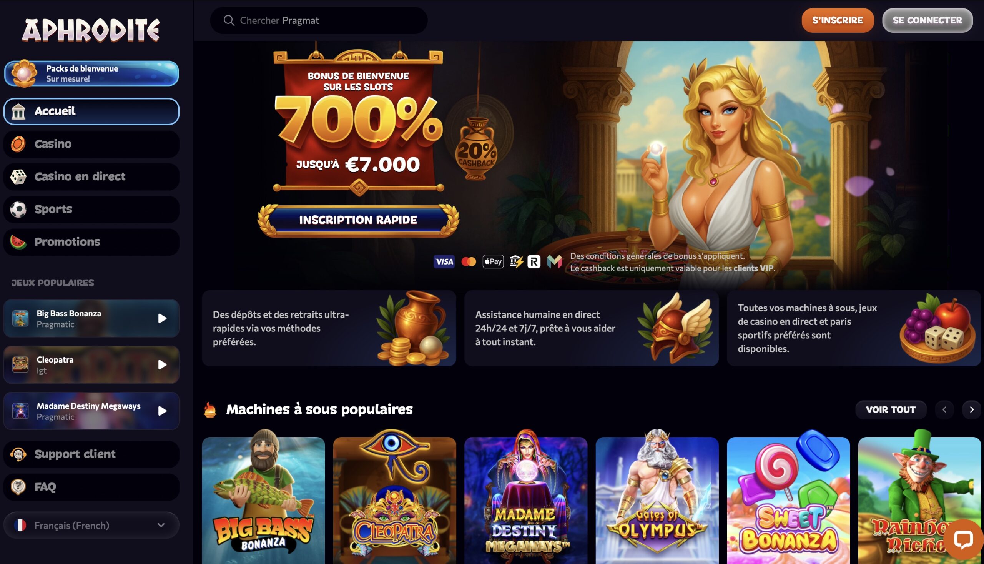Click the Chercher search field
Image resolution: width=984 pixels, height=564 pixels.
[x=319, y=20]
